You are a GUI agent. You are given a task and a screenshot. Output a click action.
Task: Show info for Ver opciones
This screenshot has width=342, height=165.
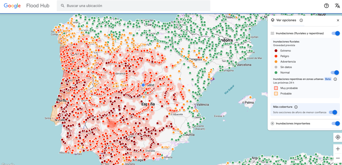[301, 20]
